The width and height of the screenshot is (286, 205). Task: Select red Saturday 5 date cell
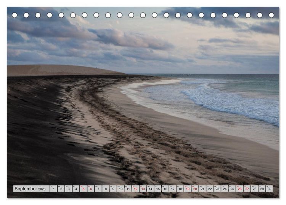84,188
